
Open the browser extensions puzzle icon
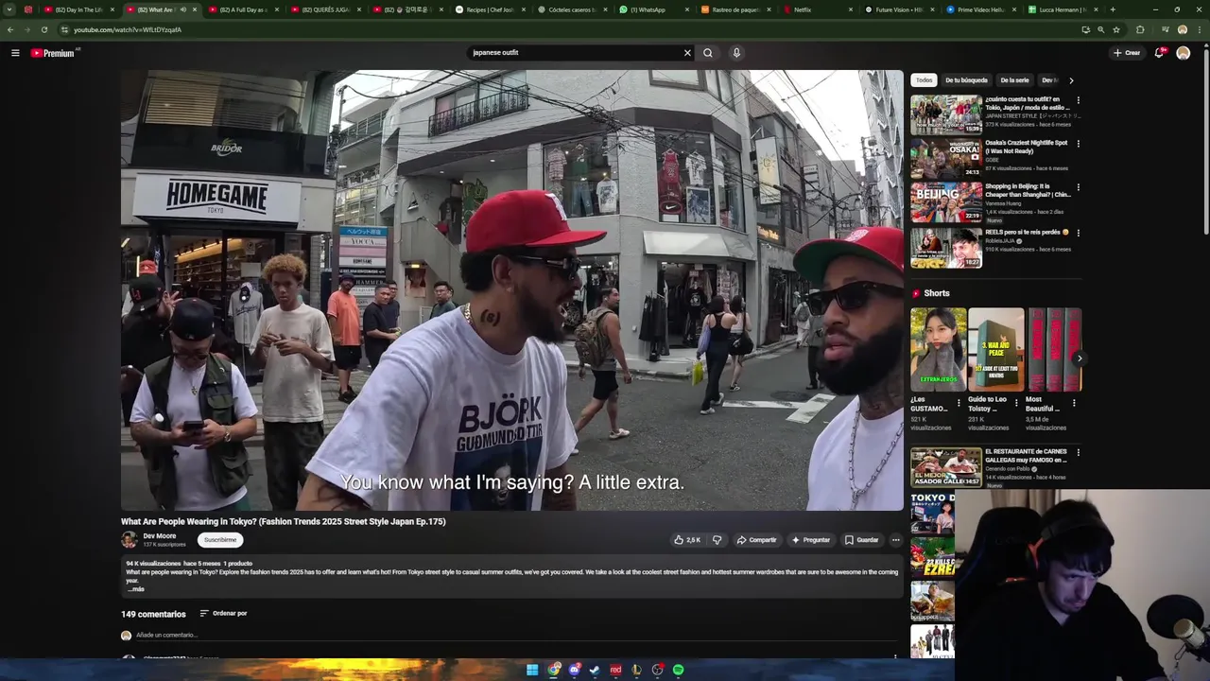[x=1140, y=29]
